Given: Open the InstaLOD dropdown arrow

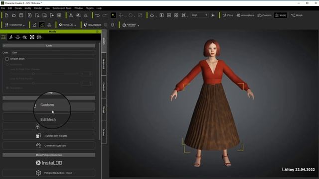Looking at the screenshot, I should tap(75, 25).
